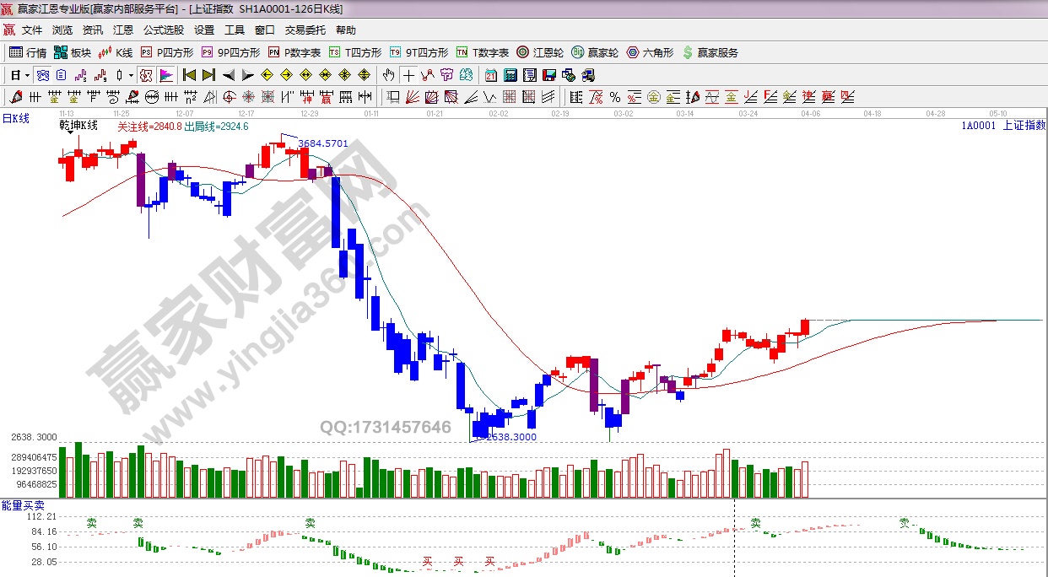Launch the 六角形 hexagon tool
Viewport: 1048px width, 577px height.
pyautogui.click(x=650, y=52)
